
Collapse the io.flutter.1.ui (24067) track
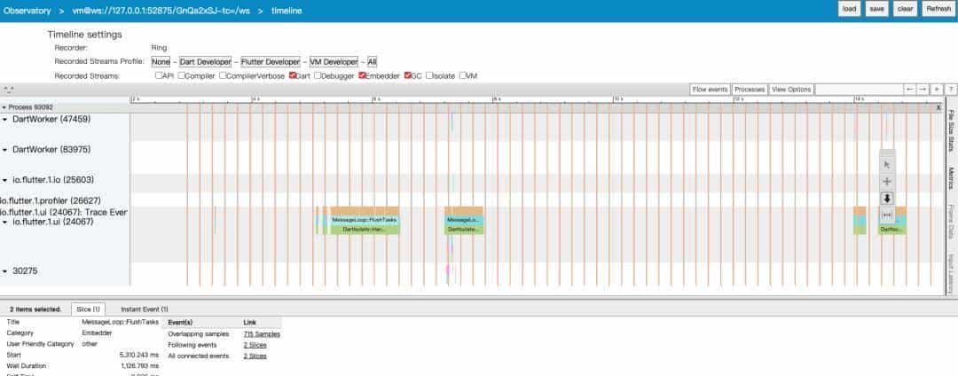[5, 223]
